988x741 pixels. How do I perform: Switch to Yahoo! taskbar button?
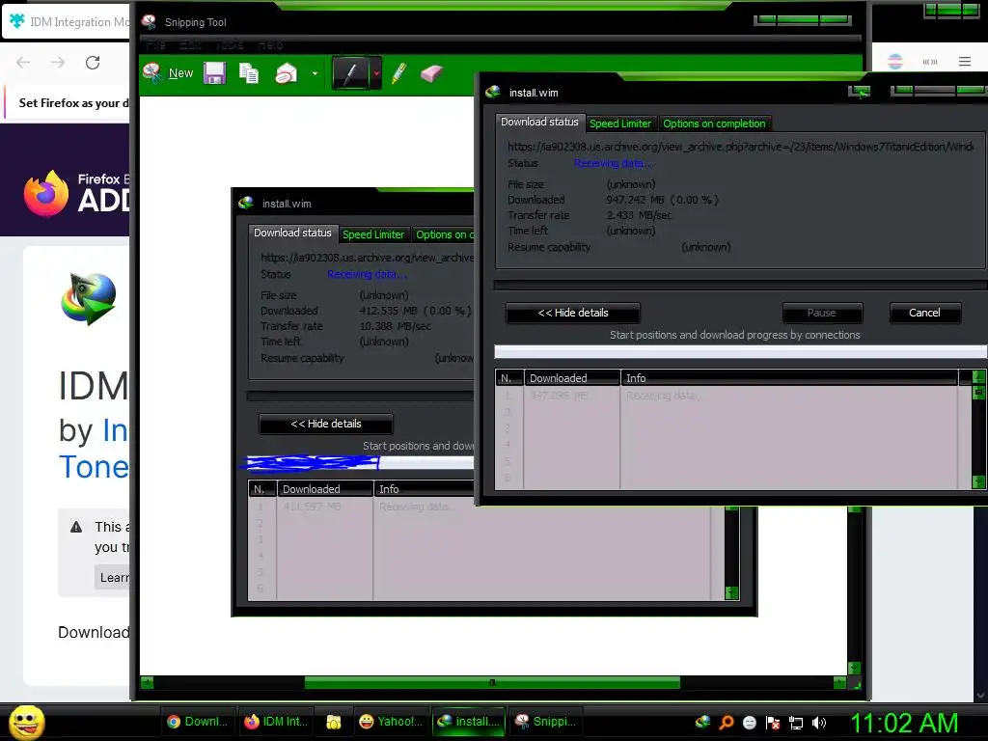[x=390, y=722]
